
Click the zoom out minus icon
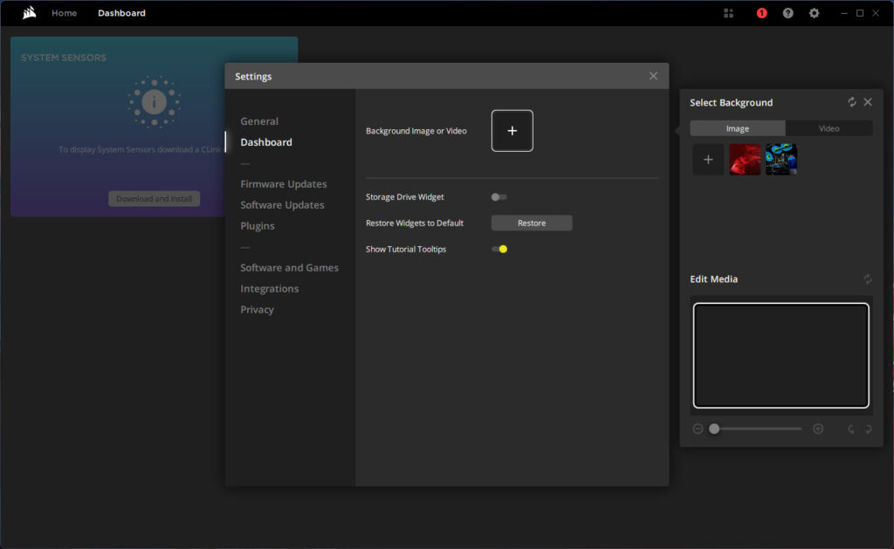click(x=698, y=429)
